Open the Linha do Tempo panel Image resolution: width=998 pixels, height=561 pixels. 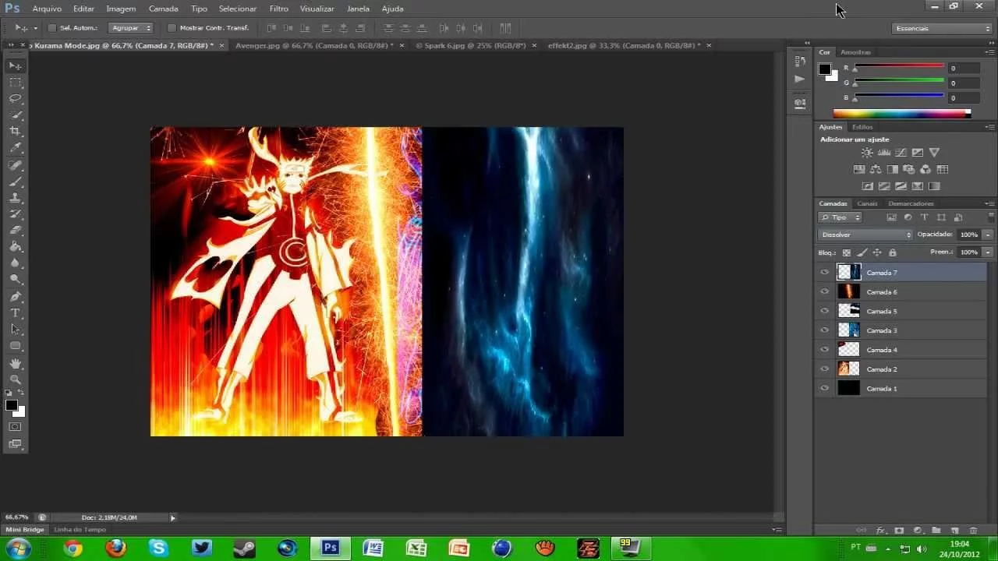click(80, 530)
